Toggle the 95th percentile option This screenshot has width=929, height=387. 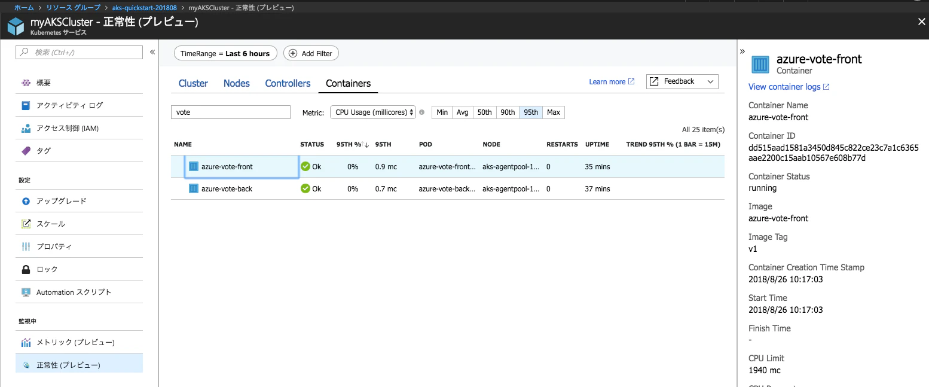tap(531, 112)
